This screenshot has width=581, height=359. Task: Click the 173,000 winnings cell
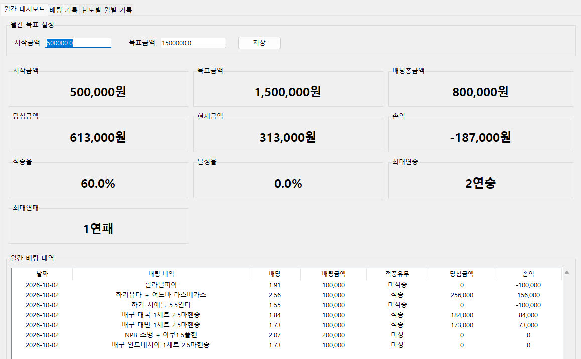click(462, 325)
